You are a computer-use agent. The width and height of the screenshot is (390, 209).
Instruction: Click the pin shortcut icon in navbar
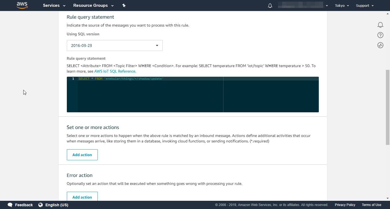tap(124, 5)
